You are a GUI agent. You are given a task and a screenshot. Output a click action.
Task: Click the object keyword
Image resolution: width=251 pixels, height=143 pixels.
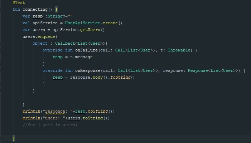coord(40,44)
